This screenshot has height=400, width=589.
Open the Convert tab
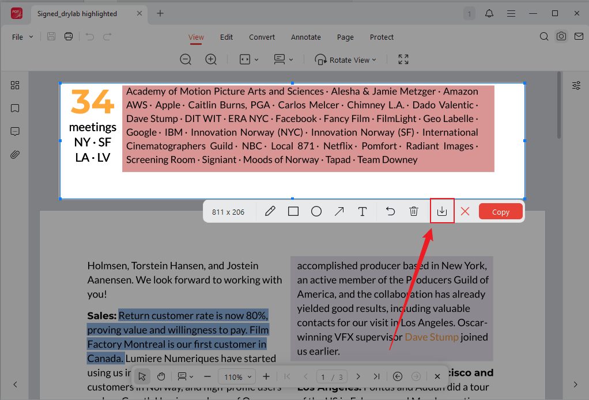(x=262, y=37)
